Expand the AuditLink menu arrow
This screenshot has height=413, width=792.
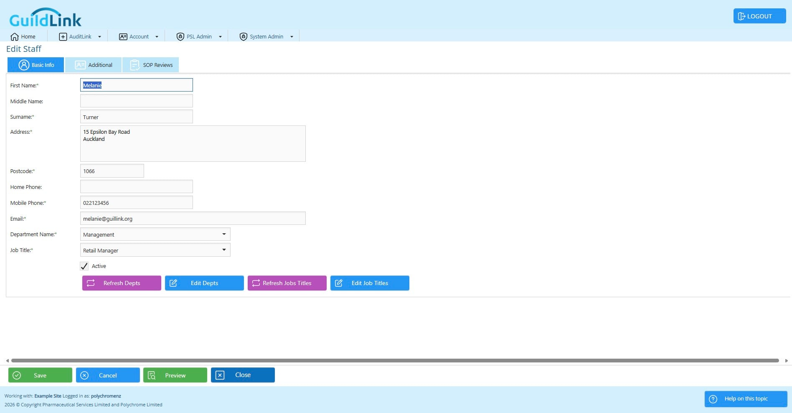(x=99, y=37)
